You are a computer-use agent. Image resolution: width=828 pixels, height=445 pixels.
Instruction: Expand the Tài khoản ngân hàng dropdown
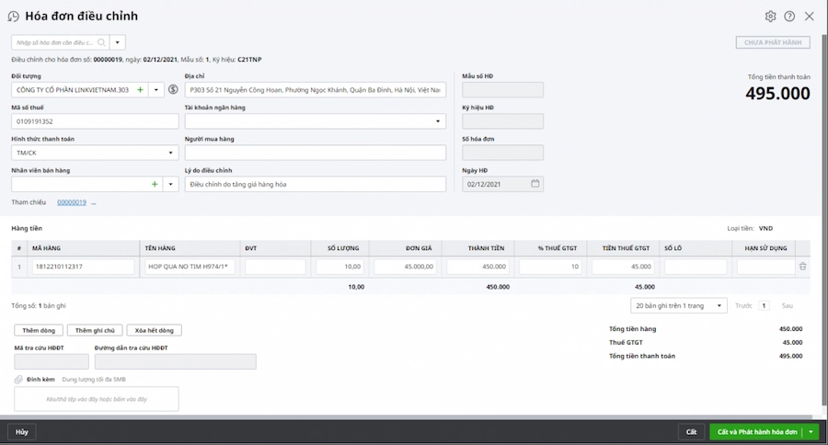(438, 121)
